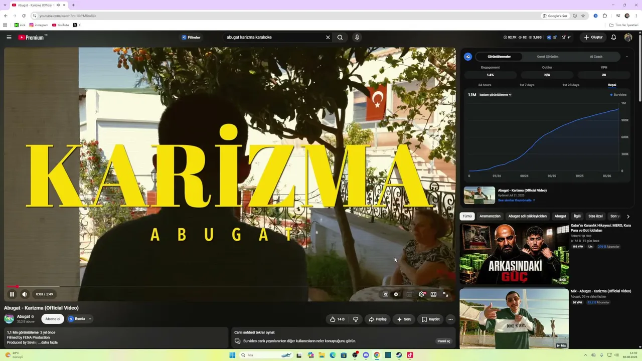Click the vidIQ logo in stats panel
The width and height of the screenshot is (642, 361).
click(x=468, y=57)
